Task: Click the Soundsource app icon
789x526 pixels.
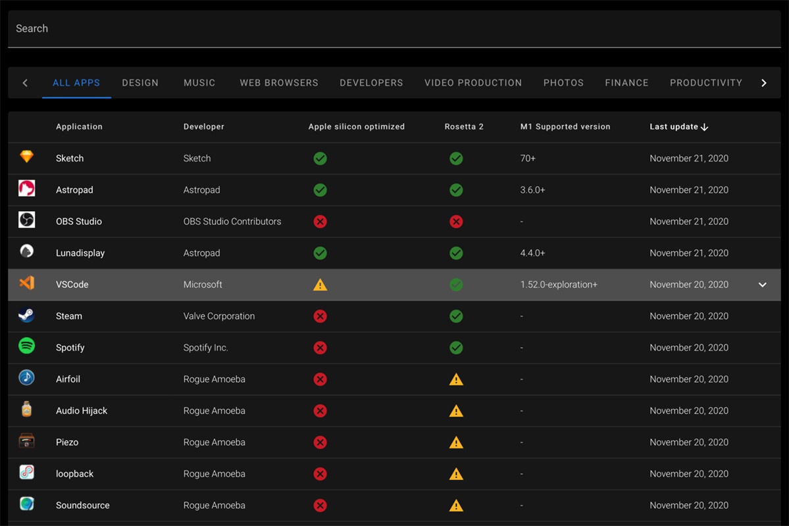Action: click(27, 504)
